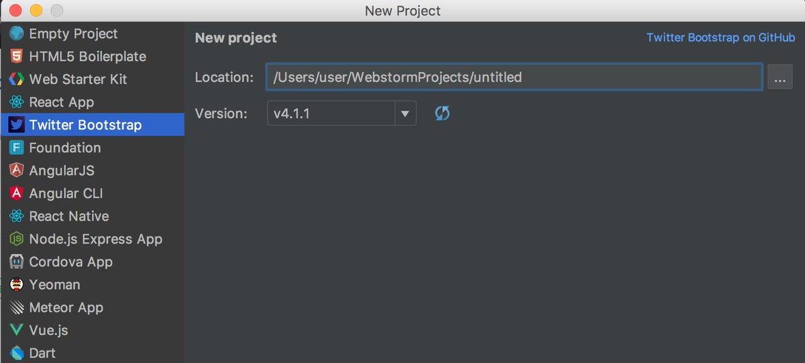
Task: Select React Native project type
Action: pos(92,216)
